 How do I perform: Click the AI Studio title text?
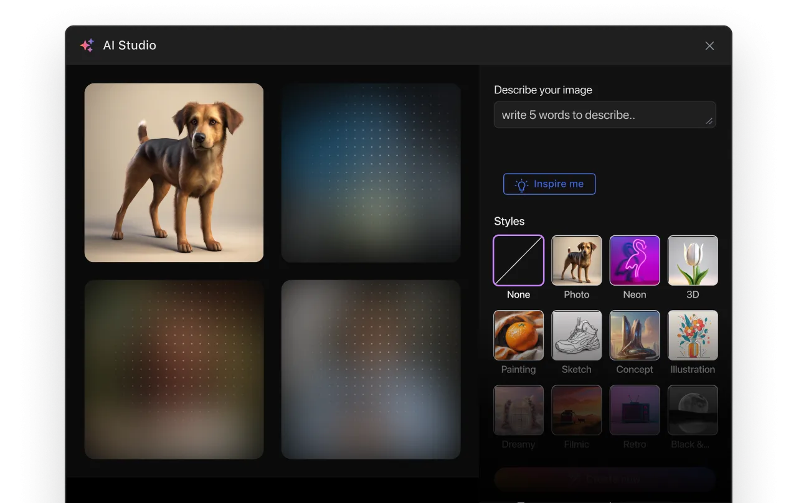[130, 45]
